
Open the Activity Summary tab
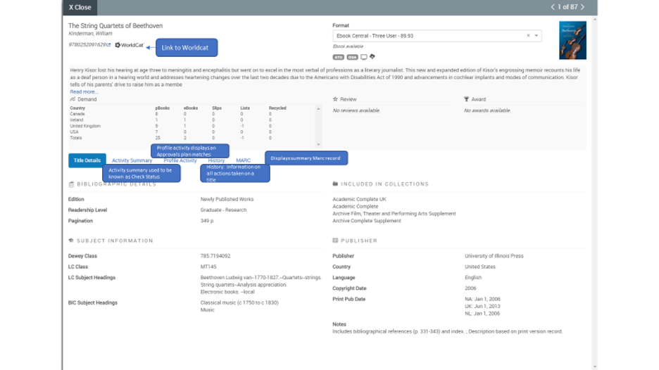click(132, 160)
